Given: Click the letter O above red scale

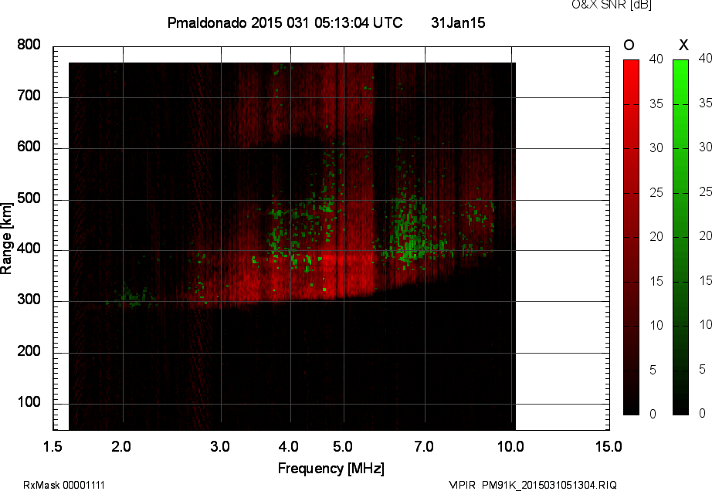Looking at the screenshot, I should coord(629,45).
